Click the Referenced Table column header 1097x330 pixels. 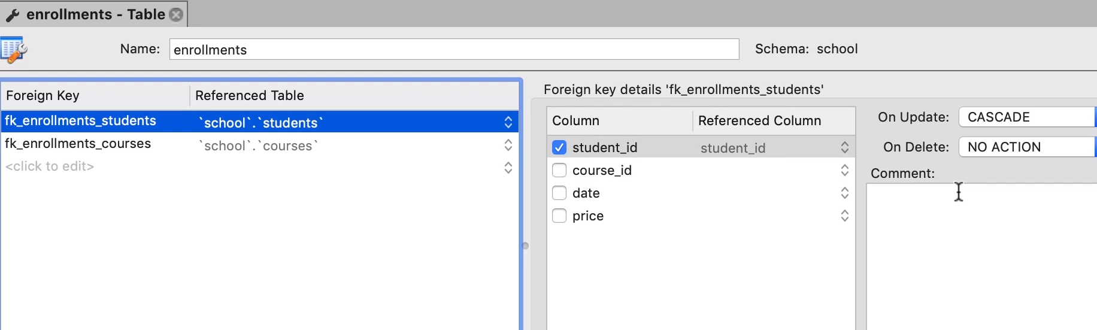pyautogui.click(x=250, y=96)
